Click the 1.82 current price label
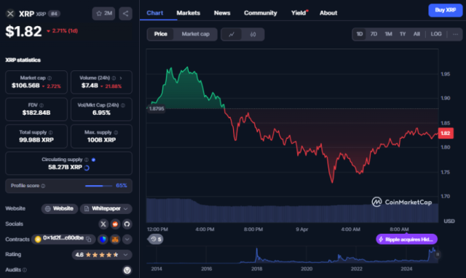Image resolution: width=466 pixels, height=278 pixels. pyautogui.click(x=446, y=134)
